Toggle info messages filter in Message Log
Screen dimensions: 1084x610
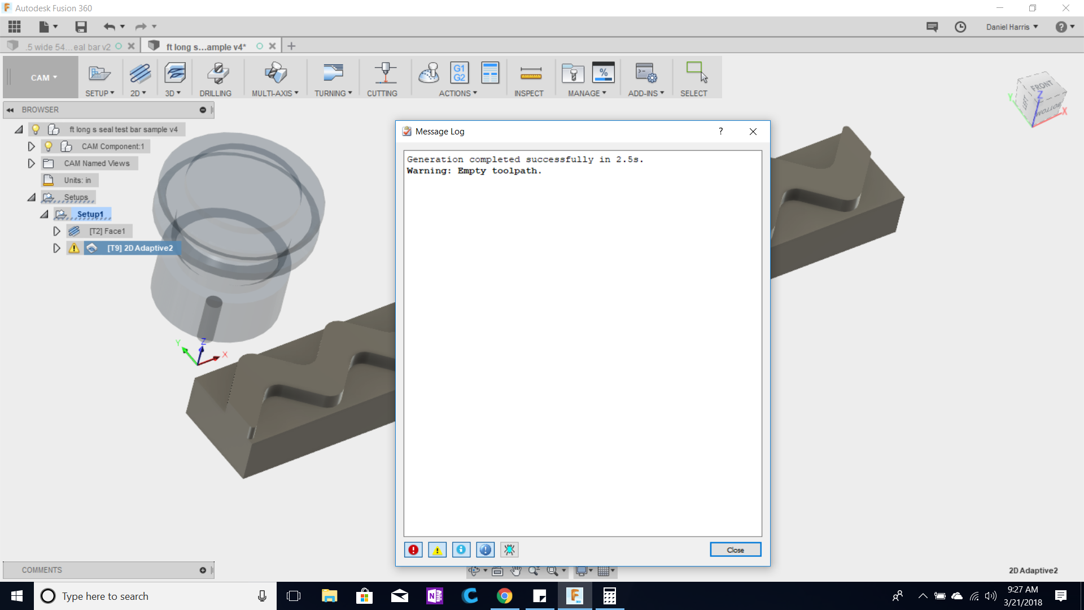point(461,550)
